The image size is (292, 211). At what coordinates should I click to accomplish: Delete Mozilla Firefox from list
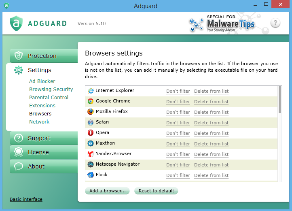click(x=212, y=112)
